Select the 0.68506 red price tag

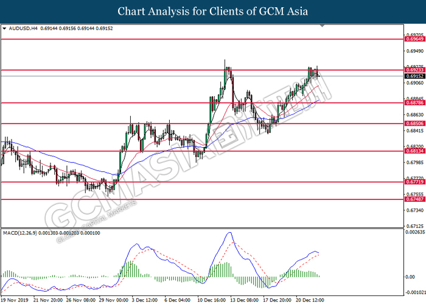(414, 123)
